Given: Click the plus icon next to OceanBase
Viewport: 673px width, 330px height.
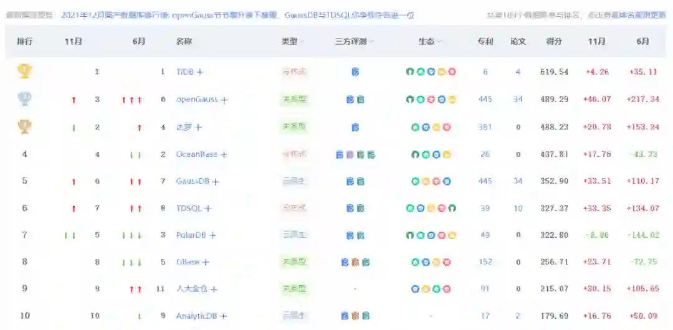Looking at the screenshot, I should [223, 154].
